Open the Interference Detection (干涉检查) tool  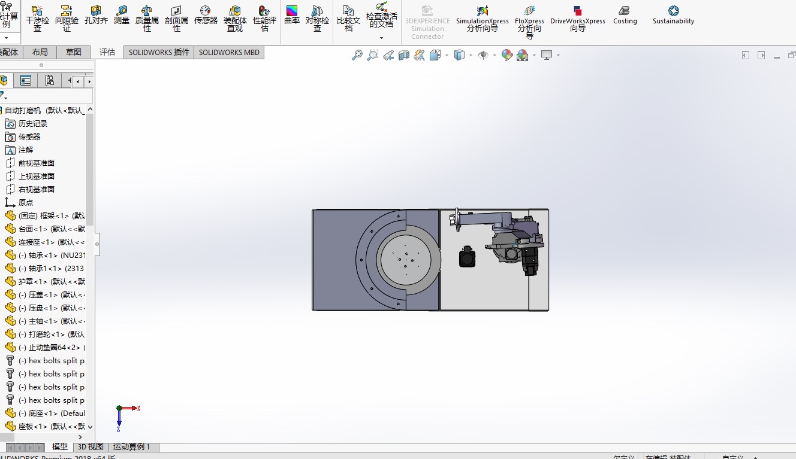[x=37, y=19]
